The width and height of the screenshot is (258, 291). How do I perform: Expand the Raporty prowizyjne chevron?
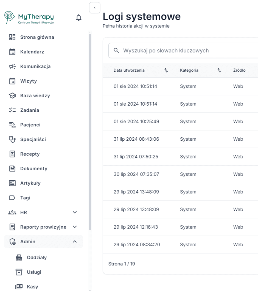click(75, 227)
